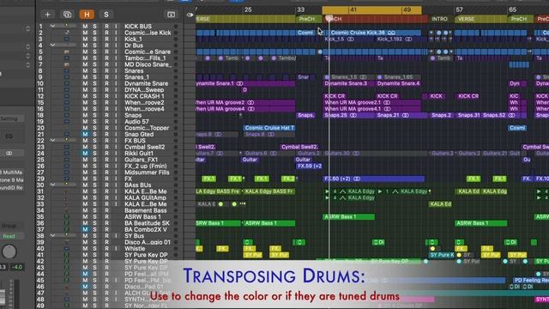Duplicate the selected track icon
This screenshot has height=309, width=549.
(67, 15)
